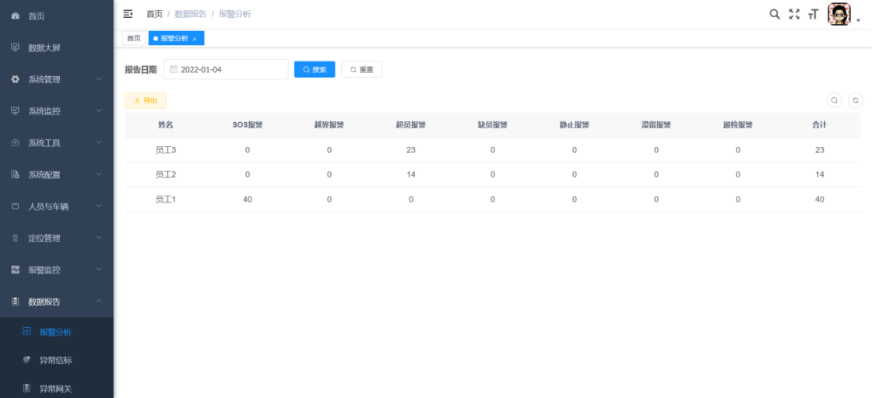The height and width of the screenshot is (398, 872).
Task: Expand the 系统监控 sidebar menu
Action: coord(56,111)
